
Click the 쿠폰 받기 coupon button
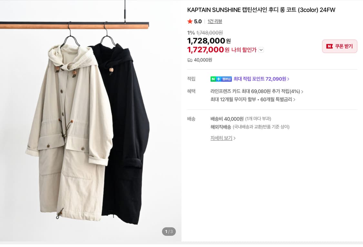[339, 46]
